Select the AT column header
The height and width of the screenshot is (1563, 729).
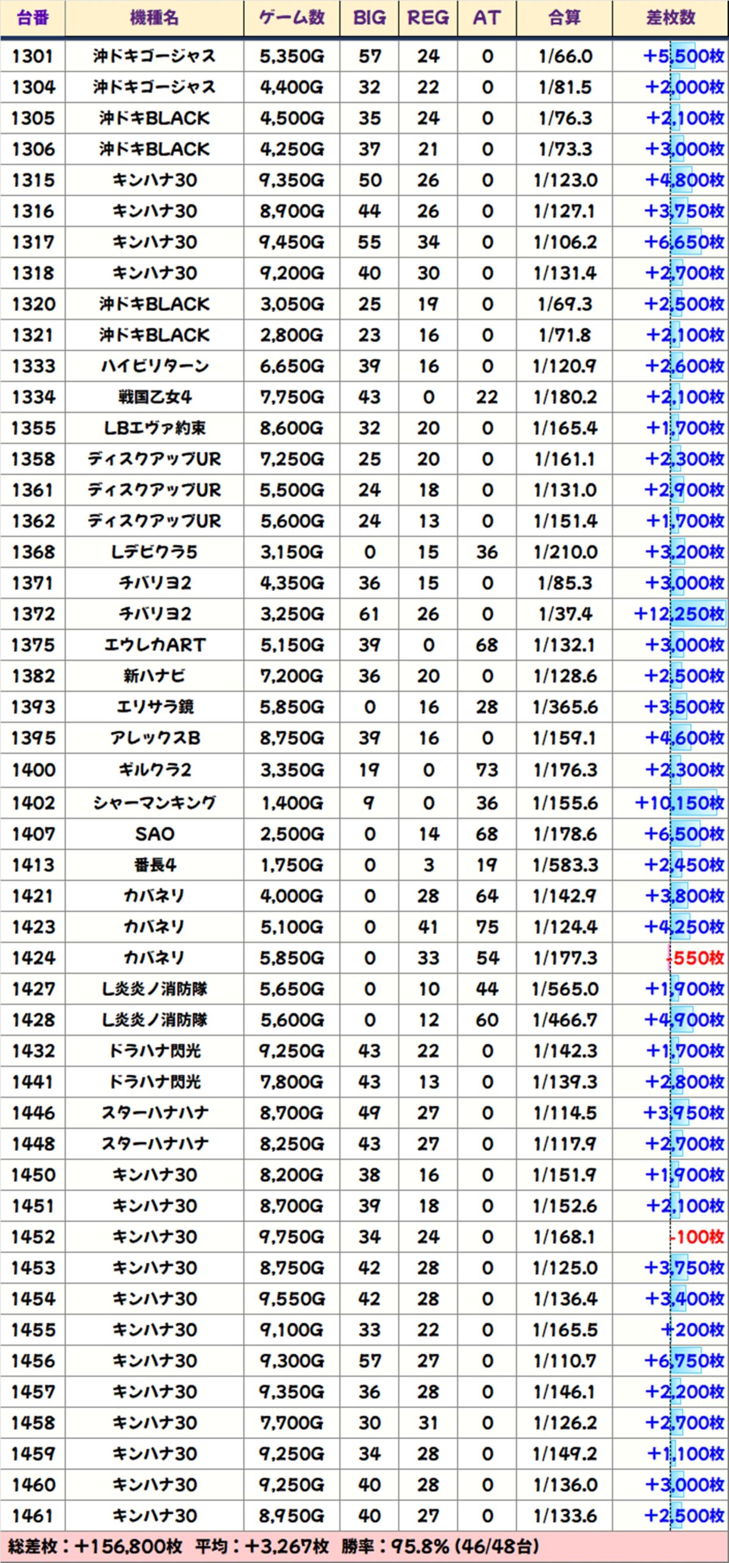(x=487, y=18)
